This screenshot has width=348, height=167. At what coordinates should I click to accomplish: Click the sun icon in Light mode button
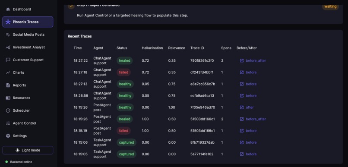(18, 150)
